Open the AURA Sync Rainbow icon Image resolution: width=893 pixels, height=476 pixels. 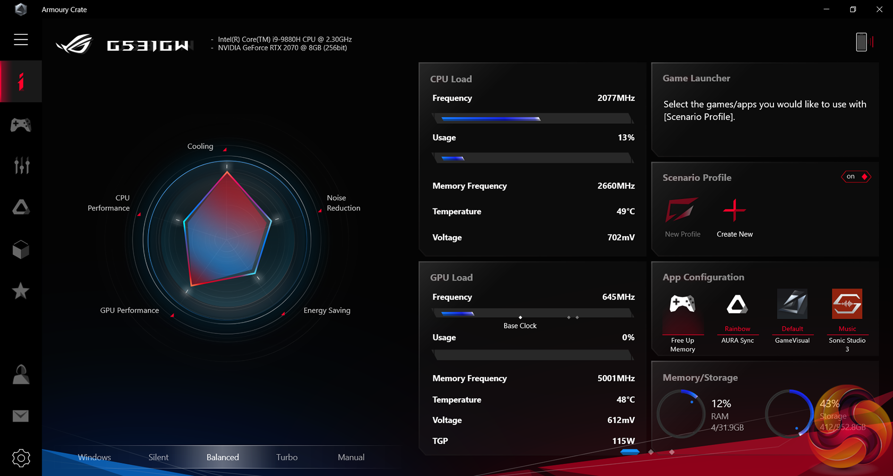737,304
